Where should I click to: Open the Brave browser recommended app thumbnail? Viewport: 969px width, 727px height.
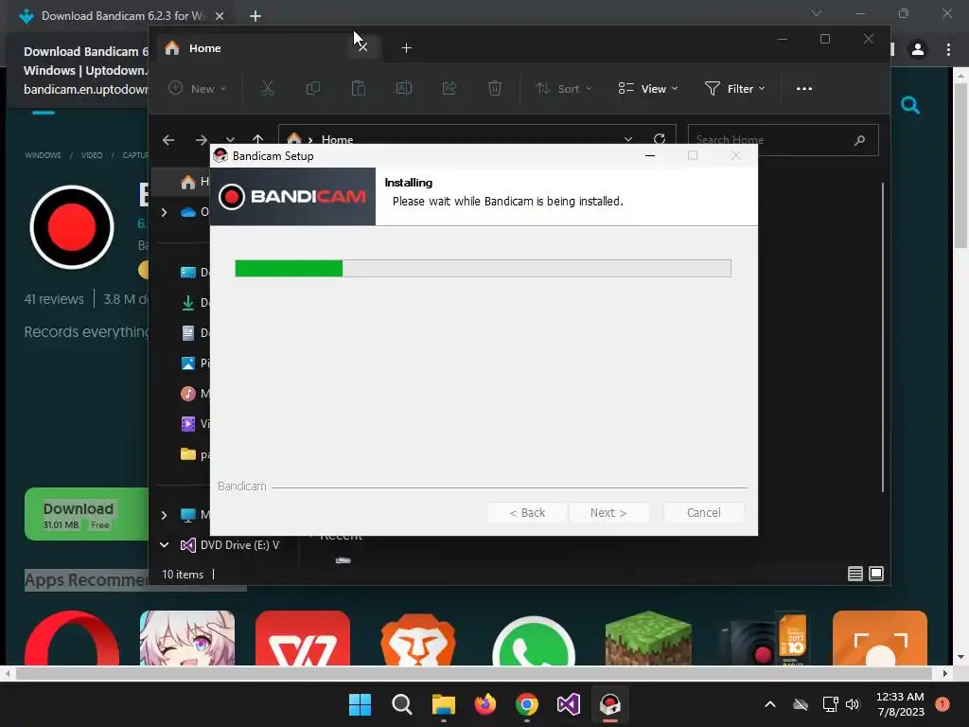(417, 638)
